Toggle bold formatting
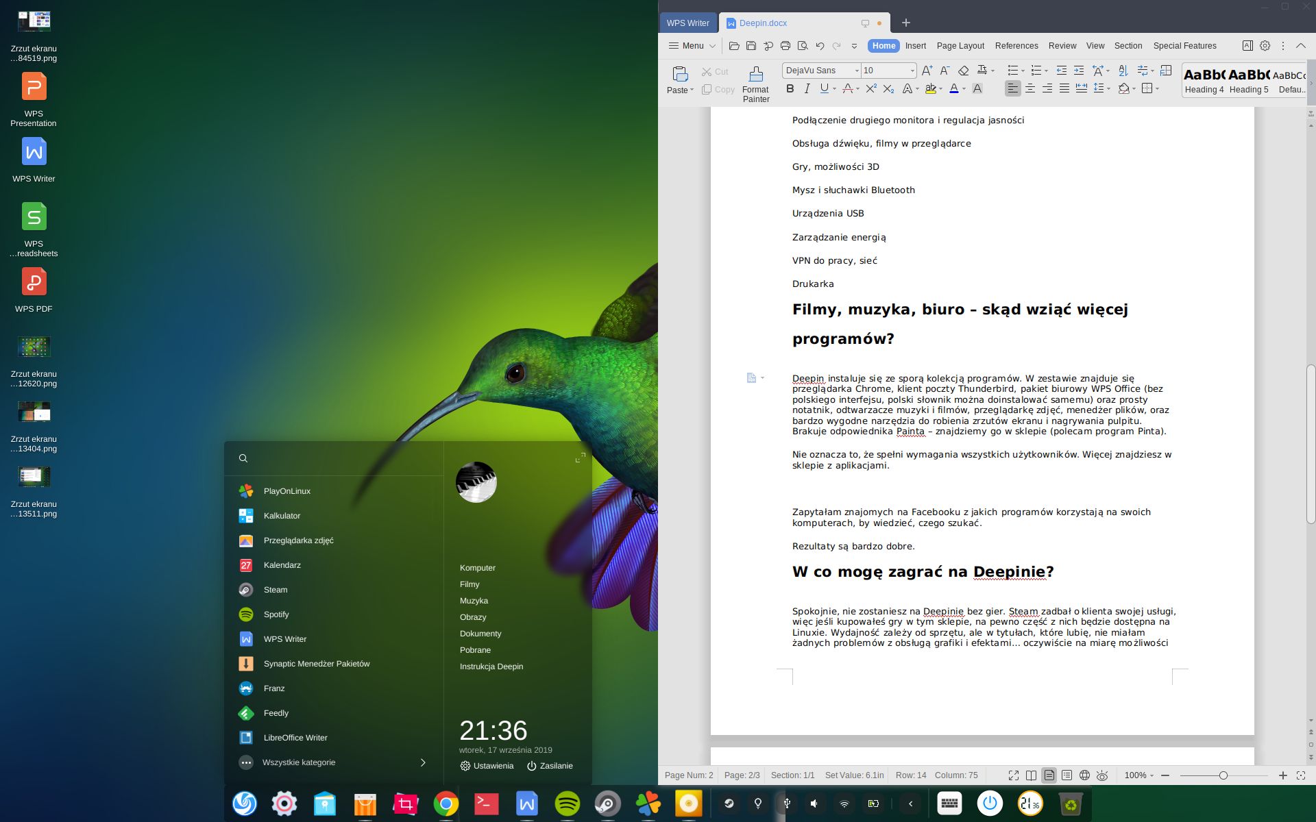Viewport: 1316px width, 822px height. [x=790, y=88]
